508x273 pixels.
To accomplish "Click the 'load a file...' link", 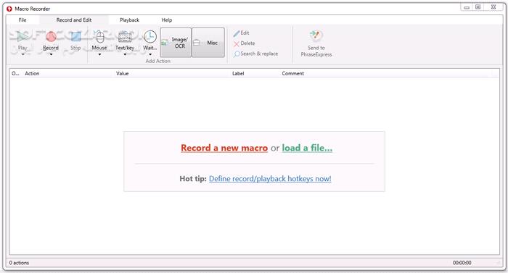I will tap(307, 148).
